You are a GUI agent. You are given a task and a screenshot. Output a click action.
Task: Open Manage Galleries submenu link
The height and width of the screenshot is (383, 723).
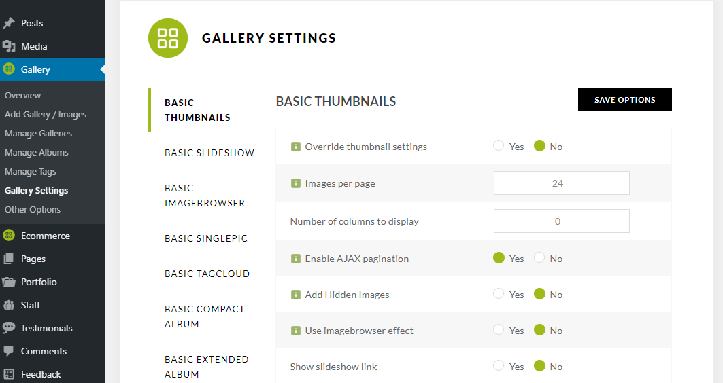(38, 134)
